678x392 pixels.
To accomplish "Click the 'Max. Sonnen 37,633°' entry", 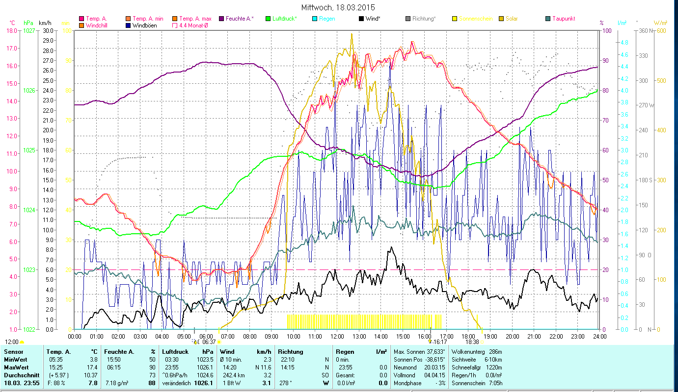I will [x=419, y=352].
